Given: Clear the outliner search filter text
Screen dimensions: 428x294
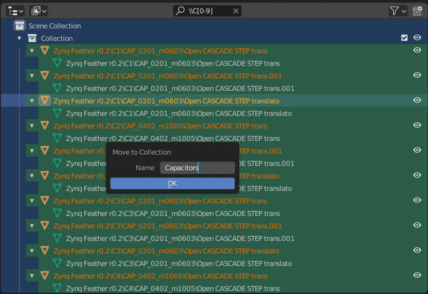Looking at the screenshot, I should [236, 11].
